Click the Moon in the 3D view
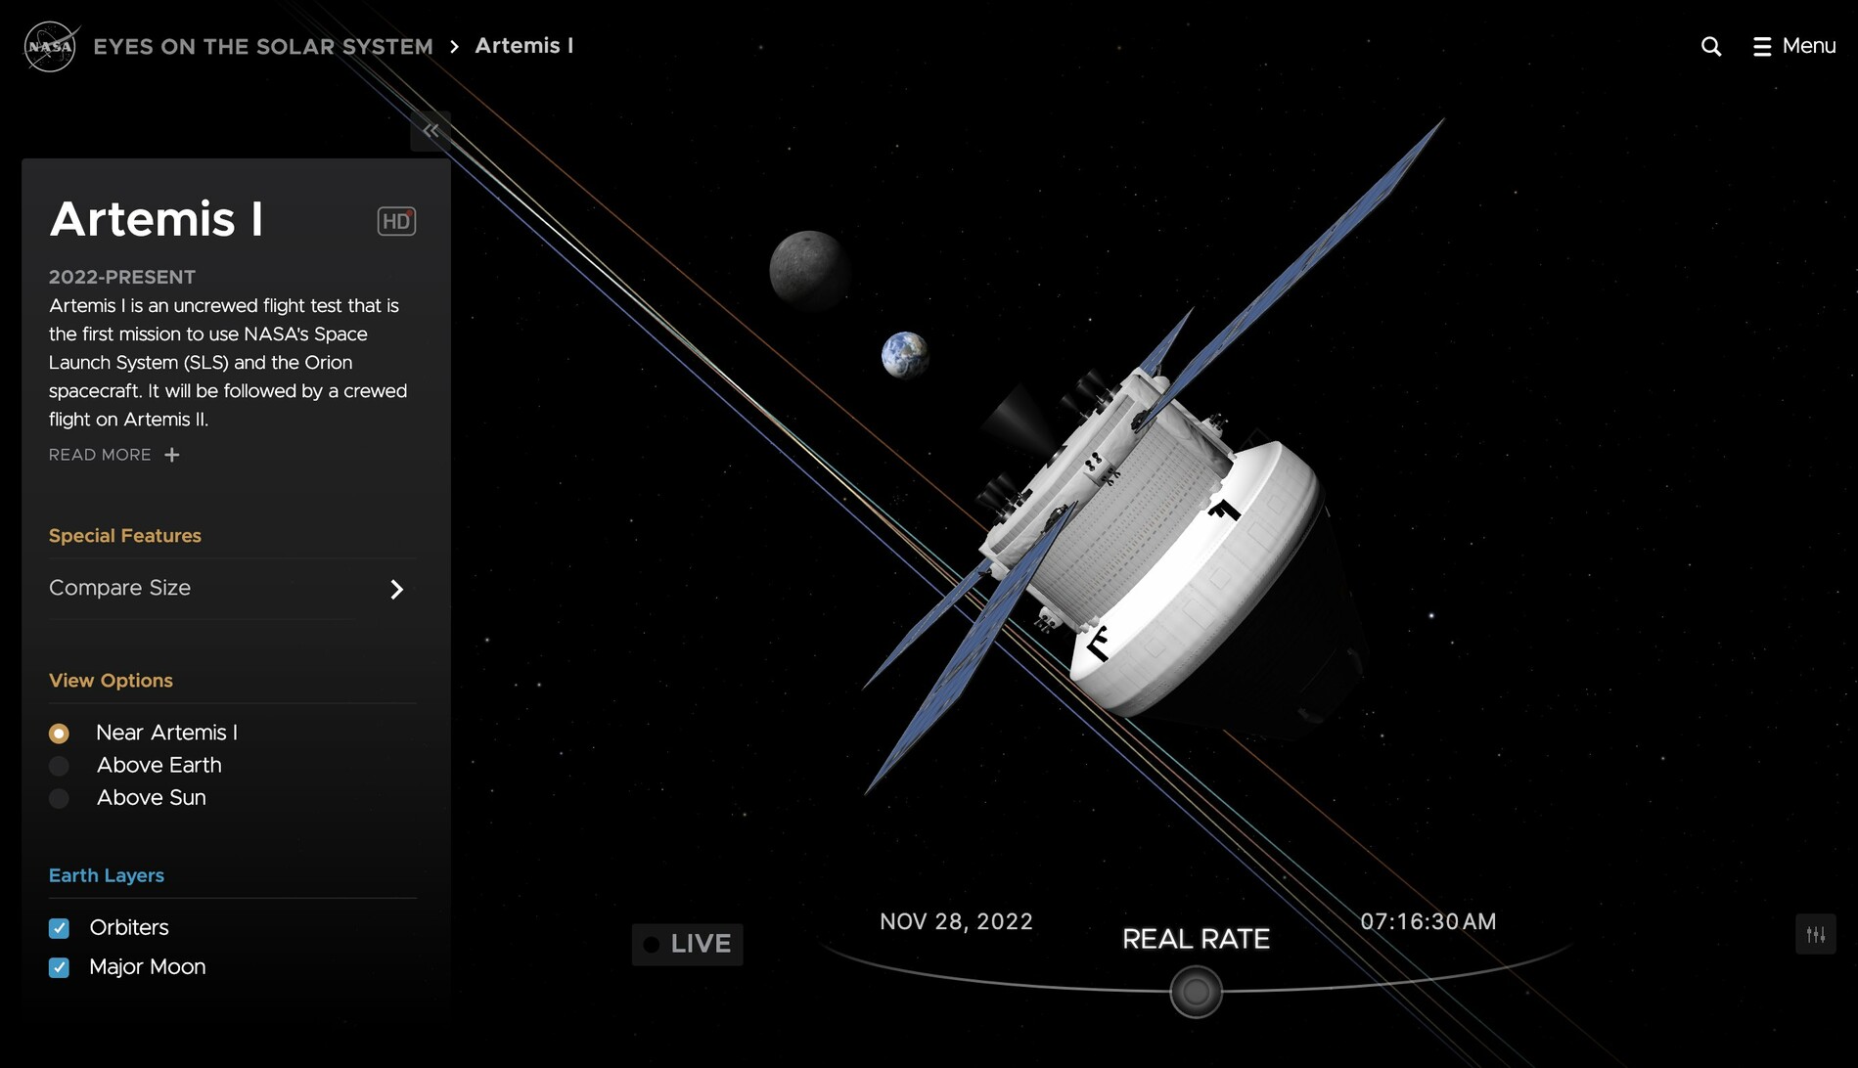The height and width of the screenshot is (1068, 1858). 807,269
